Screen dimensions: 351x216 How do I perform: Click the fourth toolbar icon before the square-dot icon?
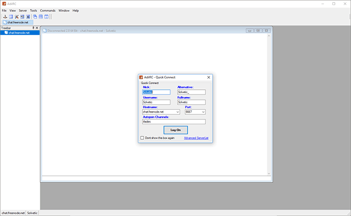pos(22,17)
